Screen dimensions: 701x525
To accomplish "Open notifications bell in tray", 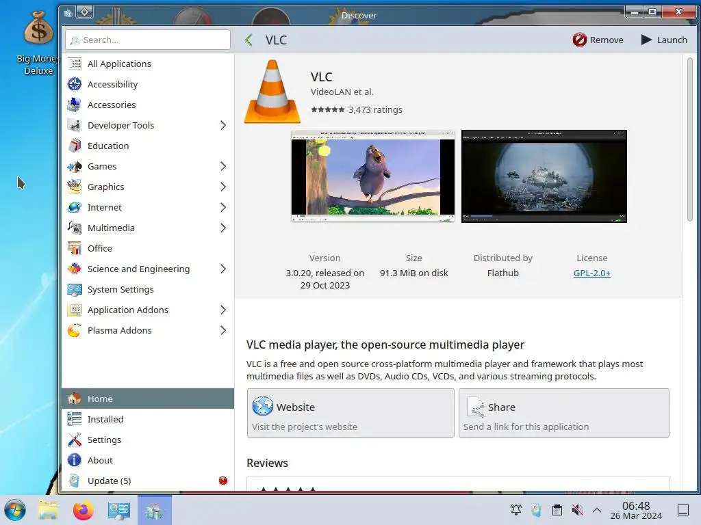I will point(516,510).
